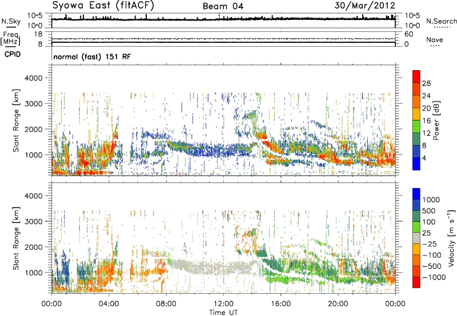
Task: Click the frequency '18' tick label
Action: pyautogui.click(x=38, y=34)
